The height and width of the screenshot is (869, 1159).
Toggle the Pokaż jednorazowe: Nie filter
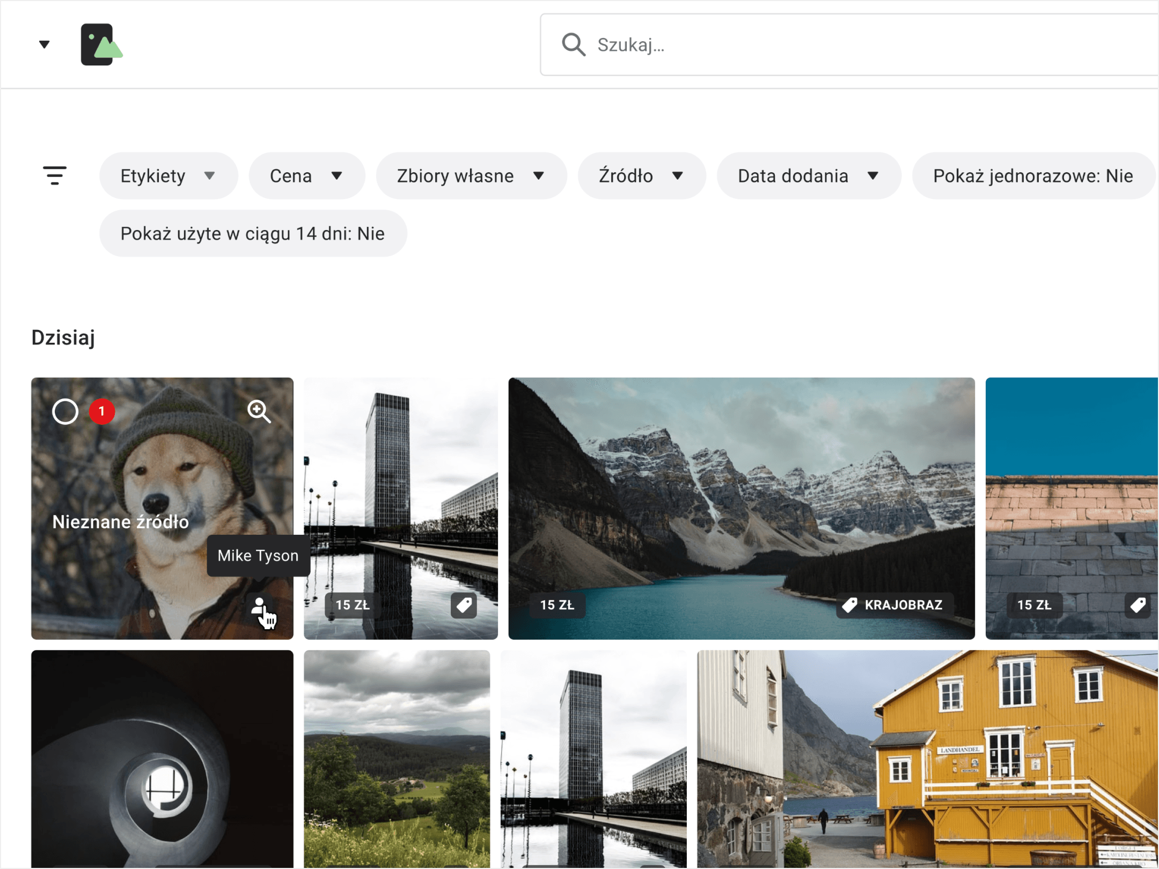[1033, 175]
